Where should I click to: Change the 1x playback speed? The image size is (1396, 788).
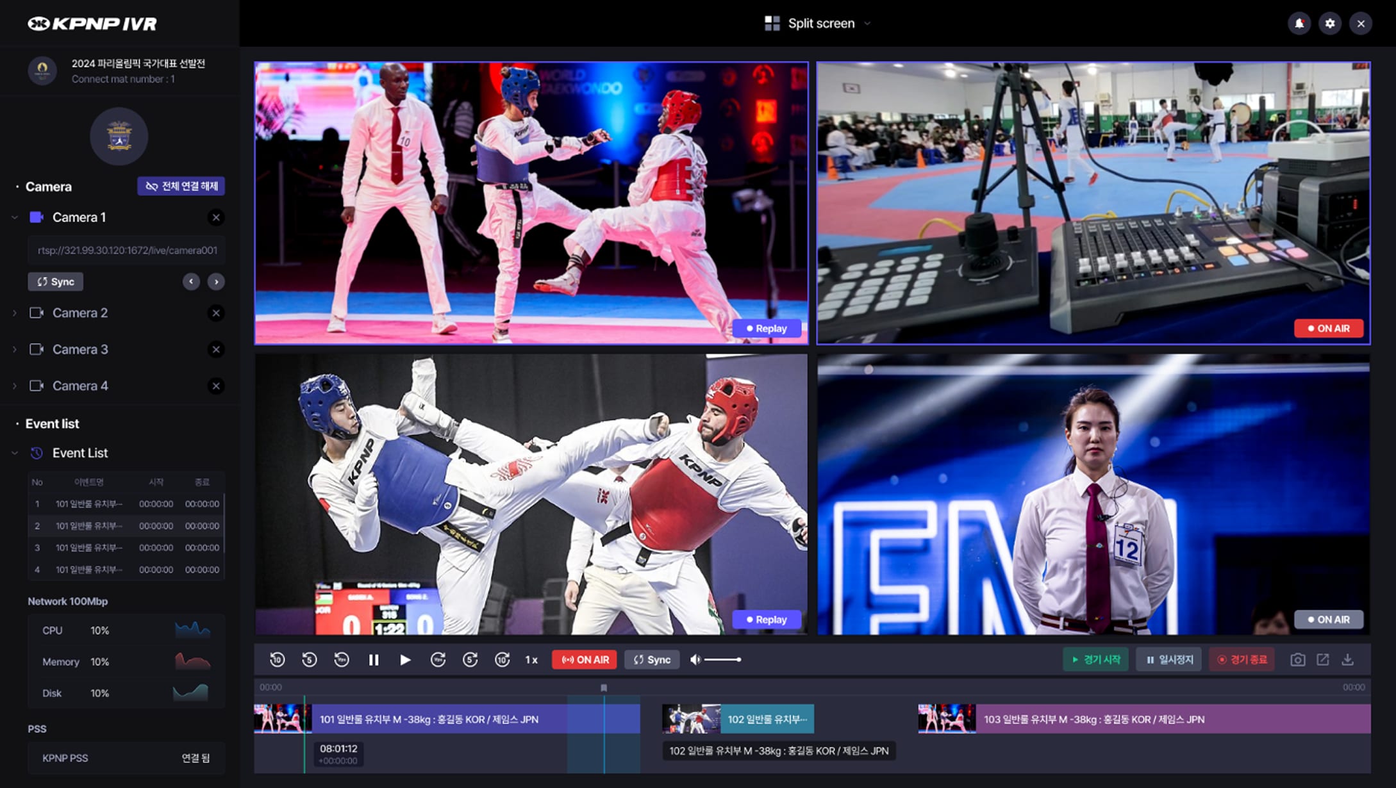531,659
